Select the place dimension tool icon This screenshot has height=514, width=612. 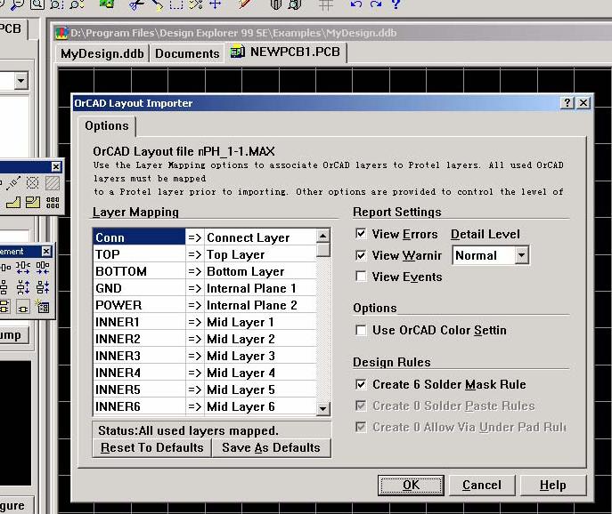click(x=13, y=183)
